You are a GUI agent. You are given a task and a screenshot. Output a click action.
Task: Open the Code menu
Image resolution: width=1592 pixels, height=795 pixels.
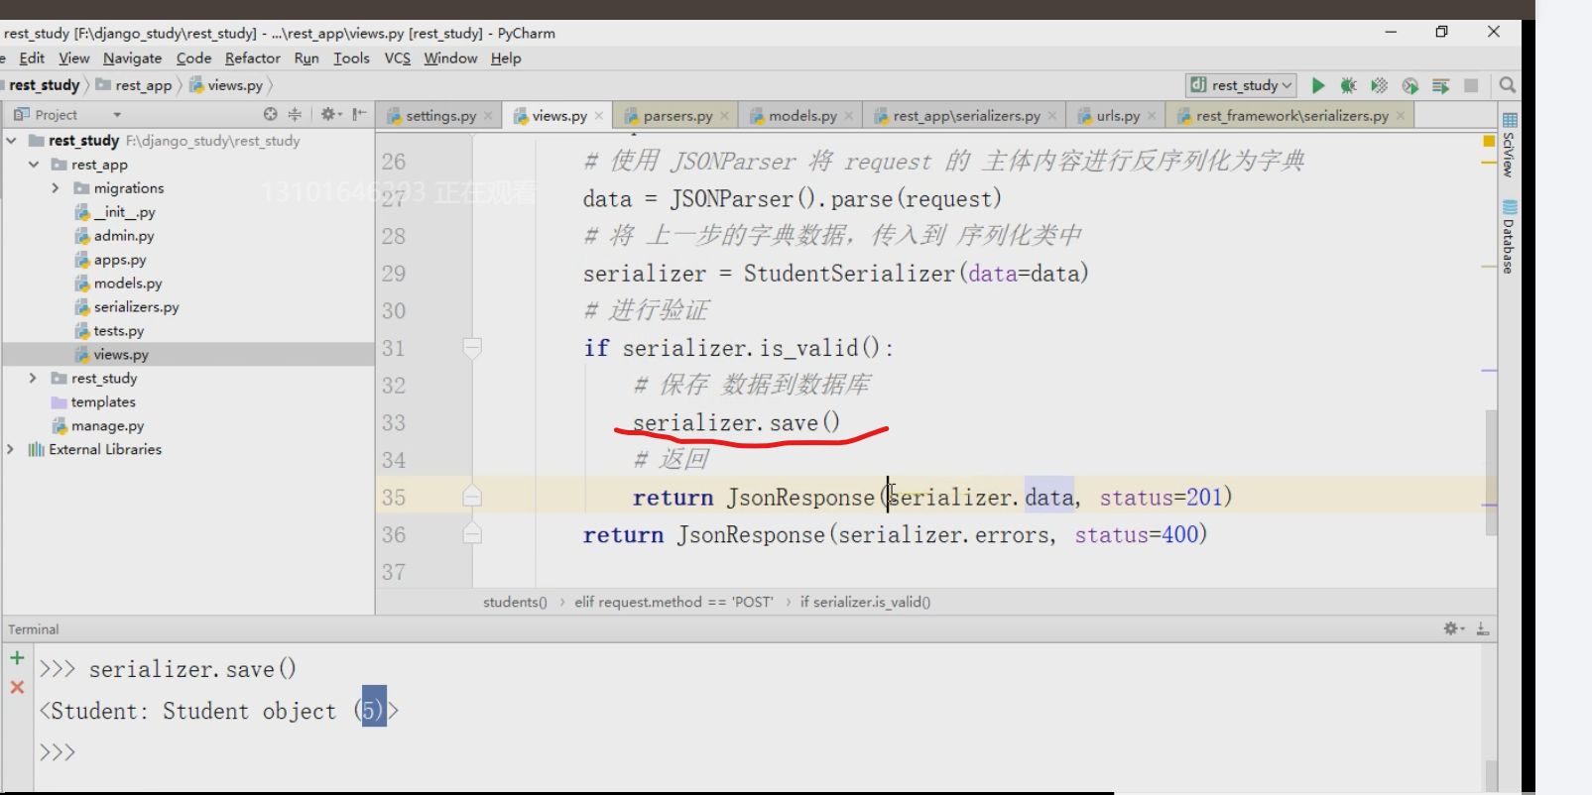[194, 58]
